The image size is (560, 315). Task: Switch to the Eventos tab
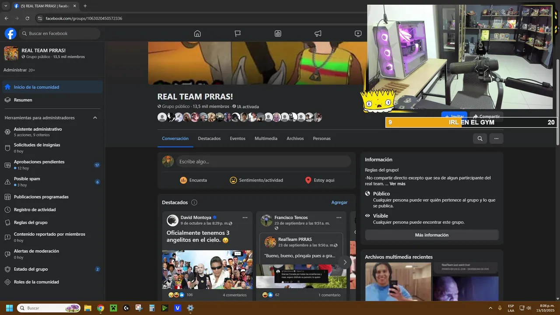[x=238, y=139]
